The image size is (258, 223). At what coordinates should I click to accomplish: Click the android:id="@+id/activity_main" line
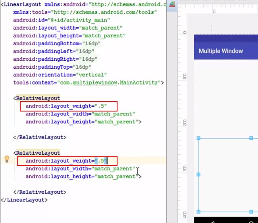coord(62,20)
